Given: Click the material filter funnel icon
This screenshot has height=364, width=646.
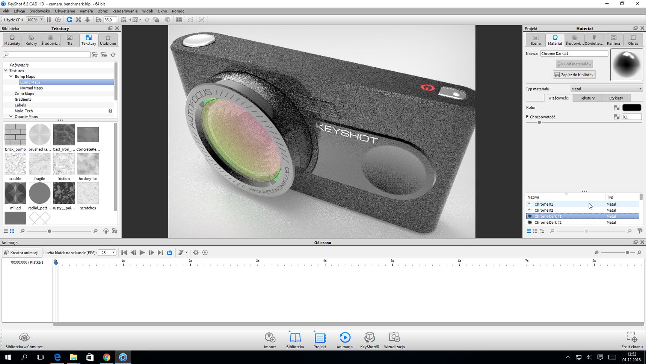Looking at the screenshot, I should point(640,231).
